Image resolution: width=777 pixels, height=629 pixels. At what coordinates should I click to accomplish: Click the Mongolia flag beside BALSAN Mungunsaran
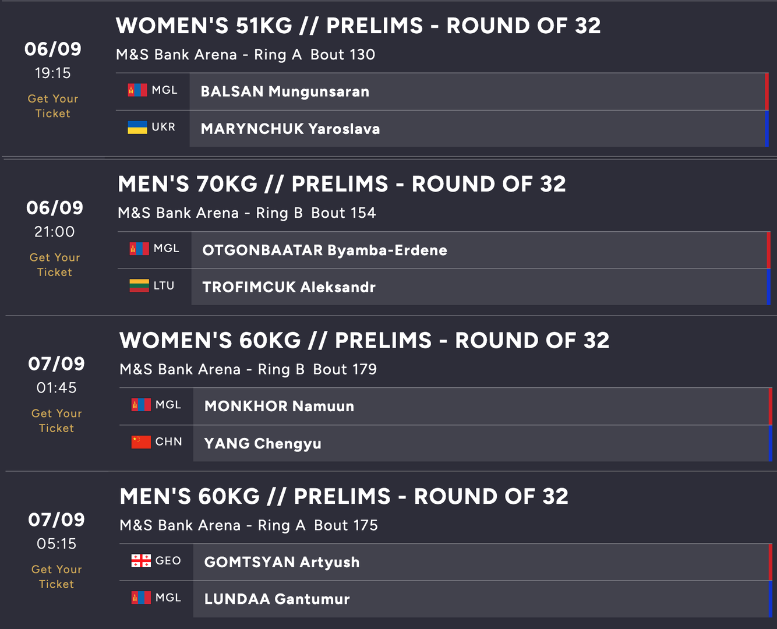pyautogui.click(x=137, y=90)
